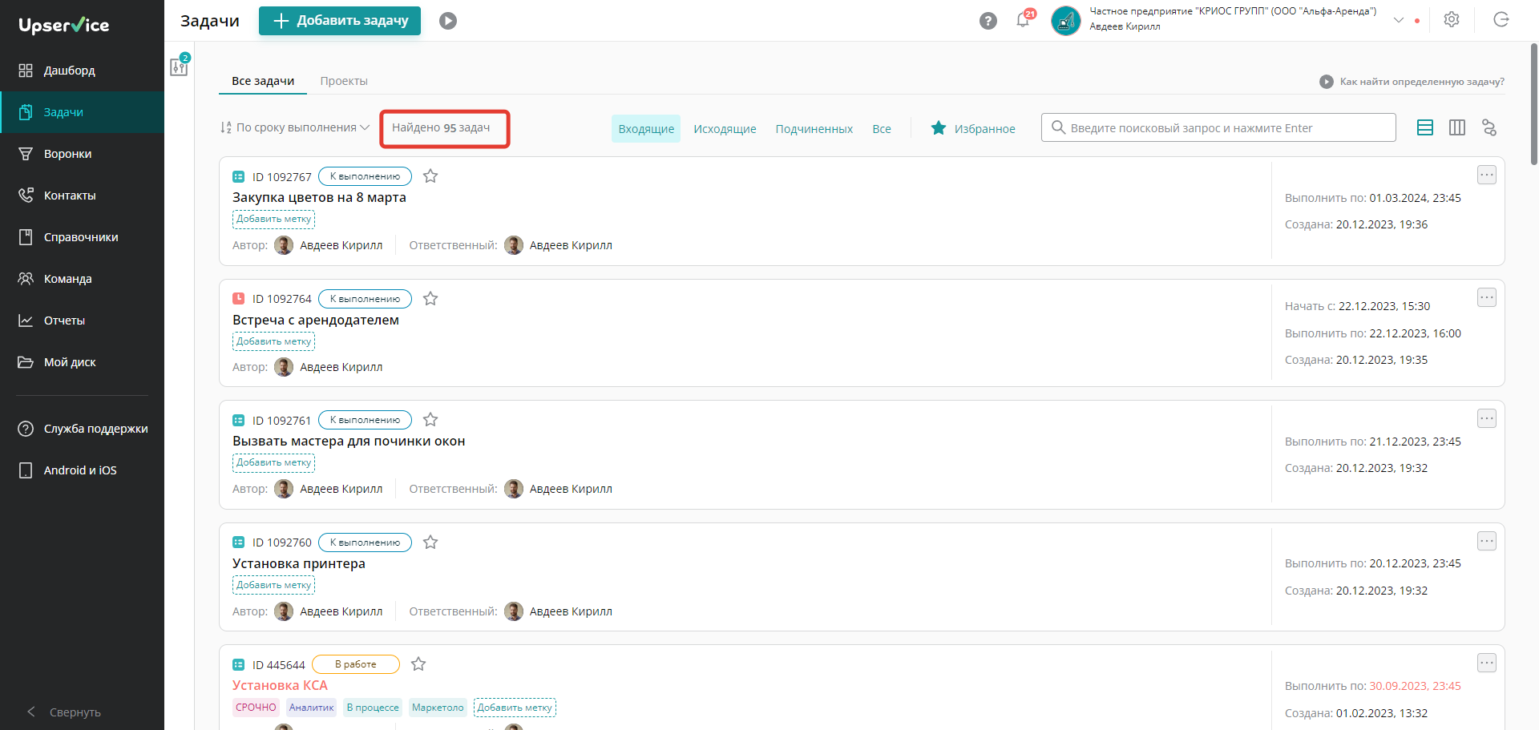Image resolution: width=1539 pixels, height=730 pixels.
Task: Toggle the Избранное favorites filter
Action: pos(972,128)
